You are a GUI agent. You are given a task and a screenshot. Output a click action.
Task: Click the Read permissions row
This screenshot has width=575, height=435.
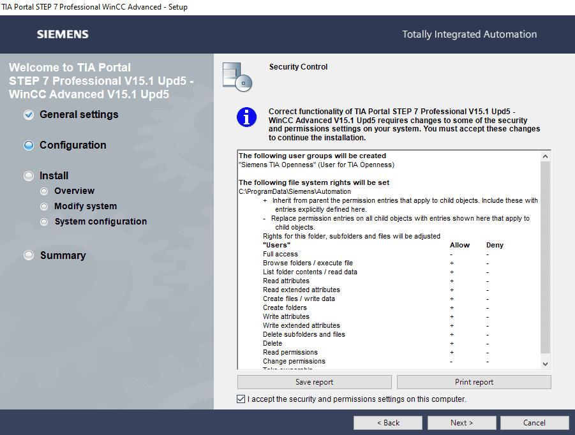pos(376,352)
